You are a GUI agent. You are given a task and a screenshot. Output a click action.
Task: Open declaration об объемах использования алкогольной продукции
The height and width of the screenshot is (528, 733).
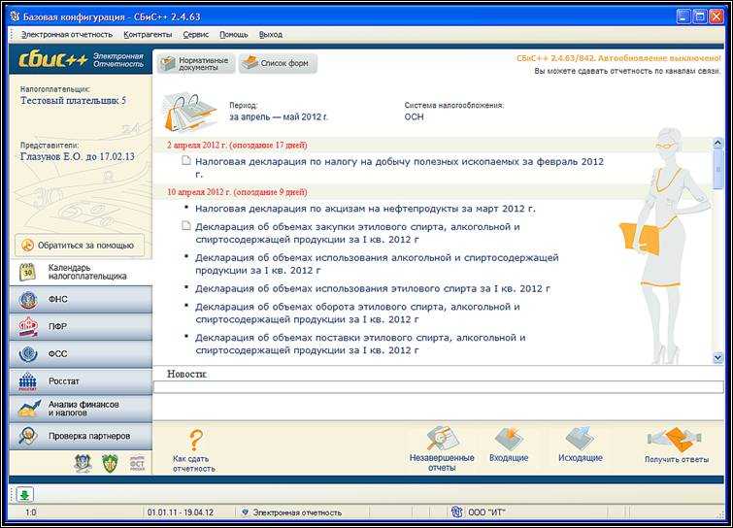pyautogui.click(x=377, y=264)
